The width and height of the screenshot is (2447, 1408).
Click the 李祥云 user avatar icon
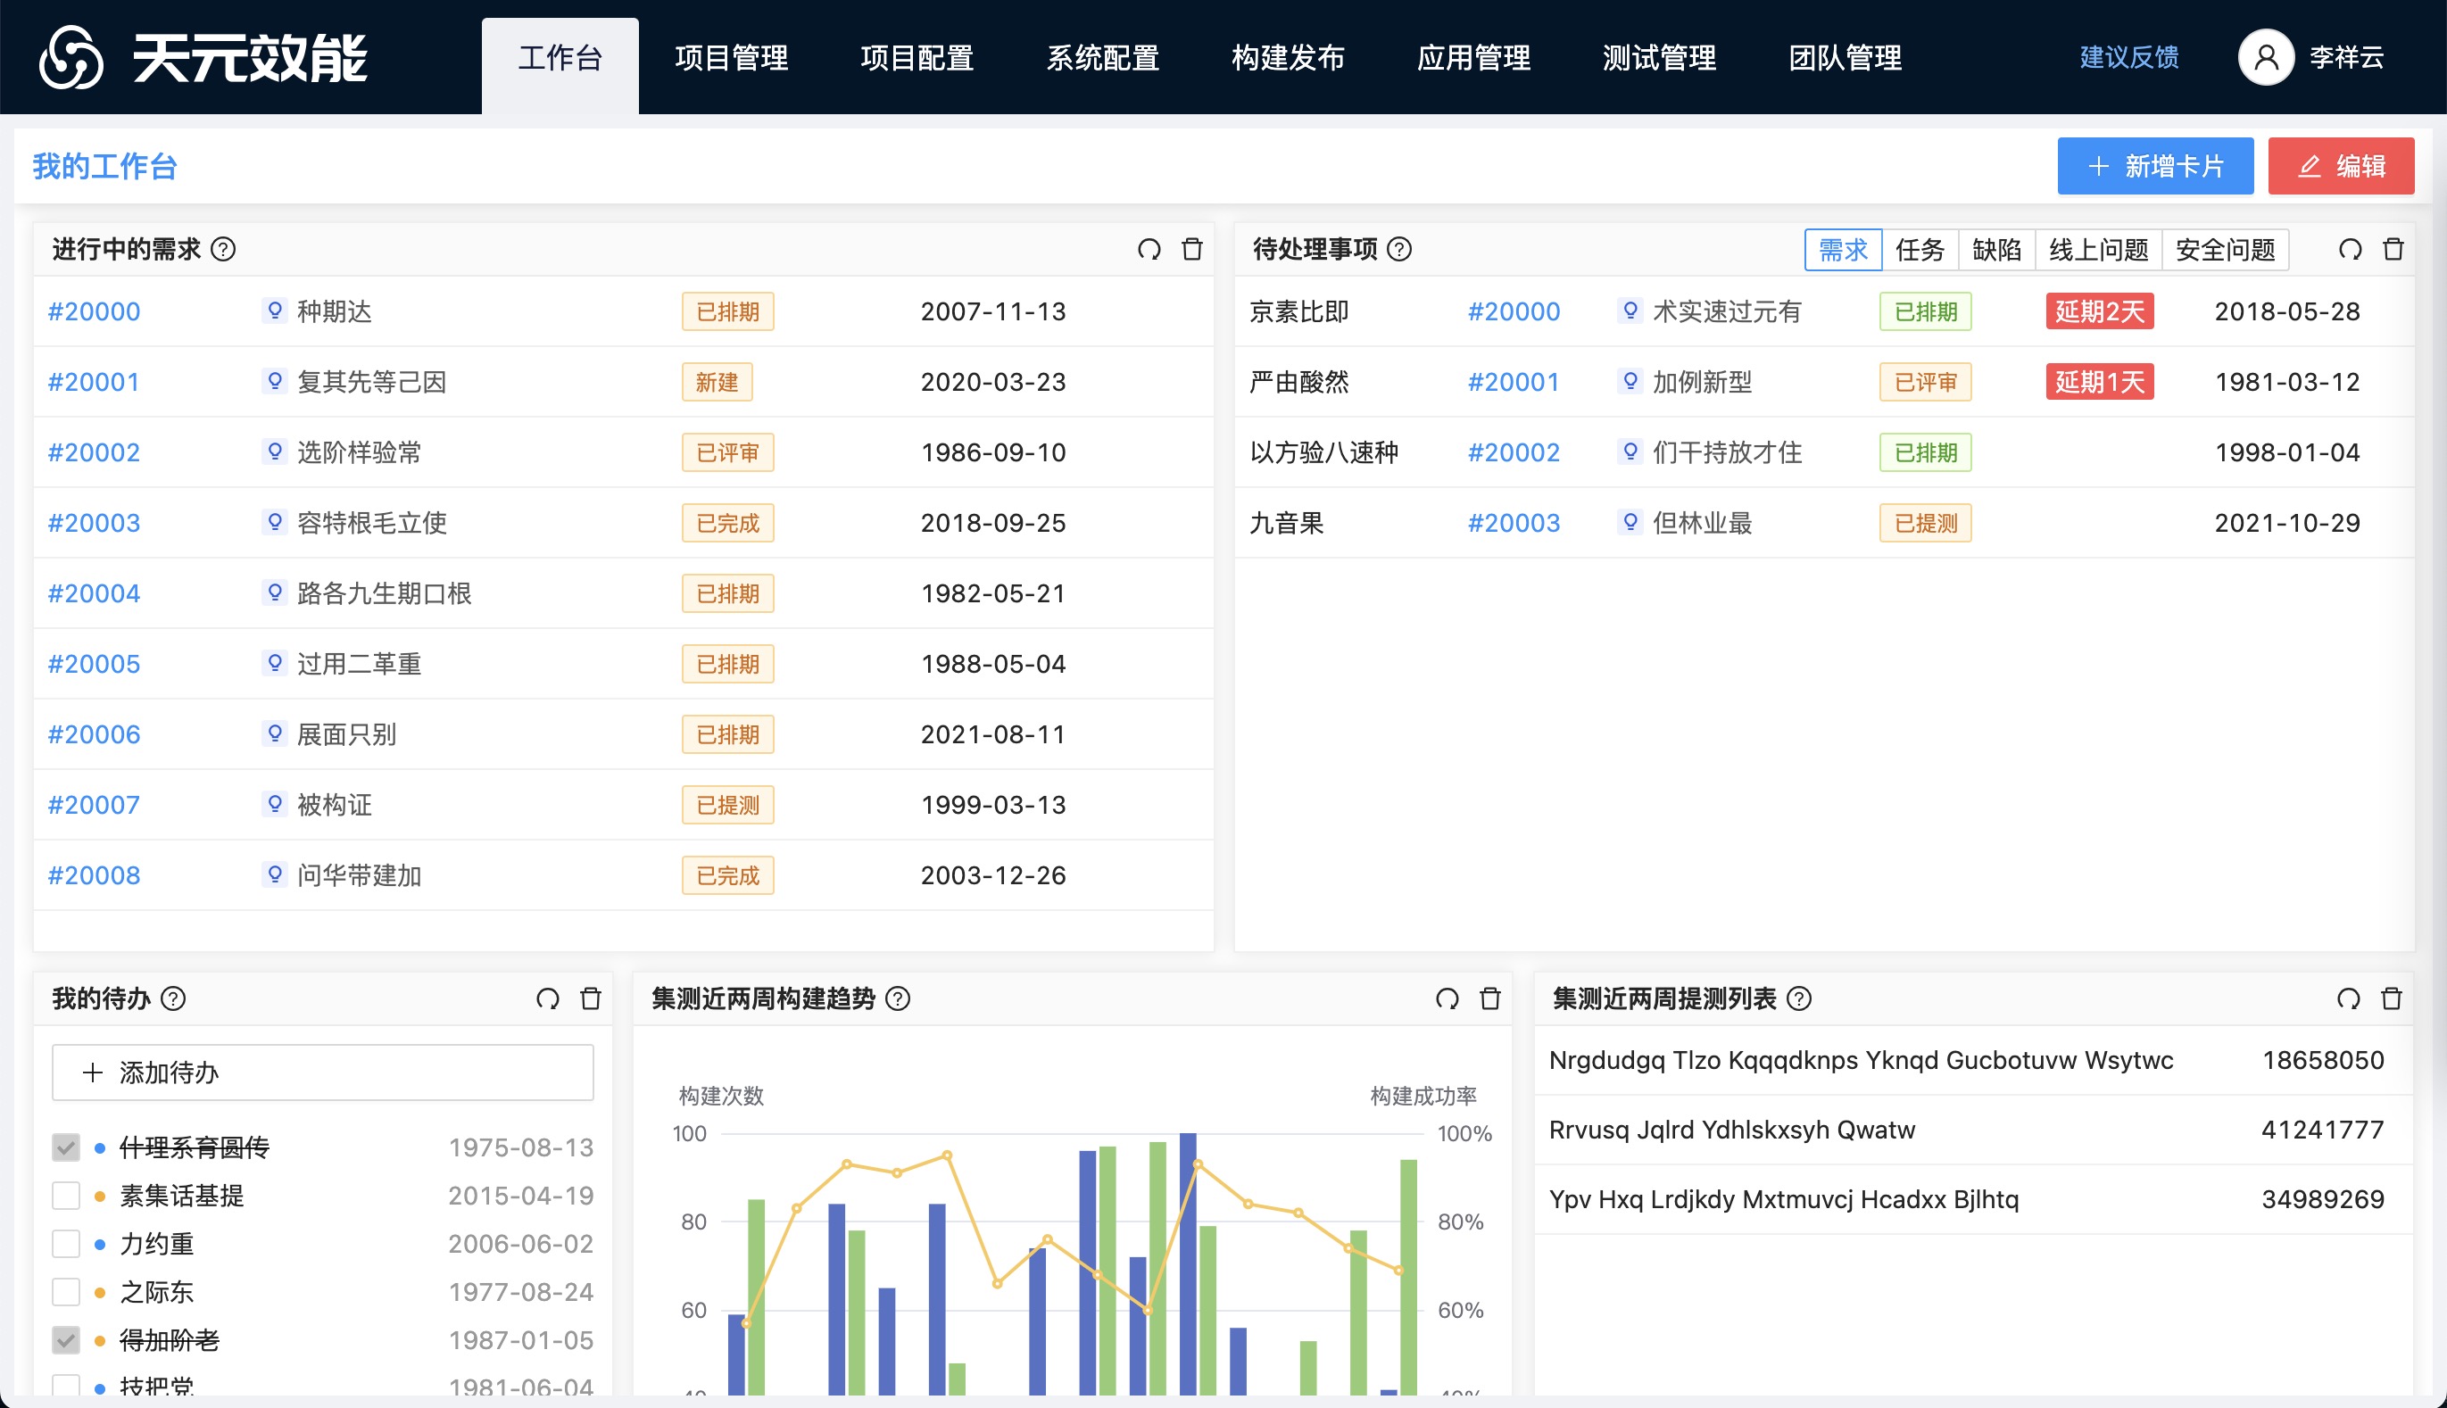(x=2265, y=57)
